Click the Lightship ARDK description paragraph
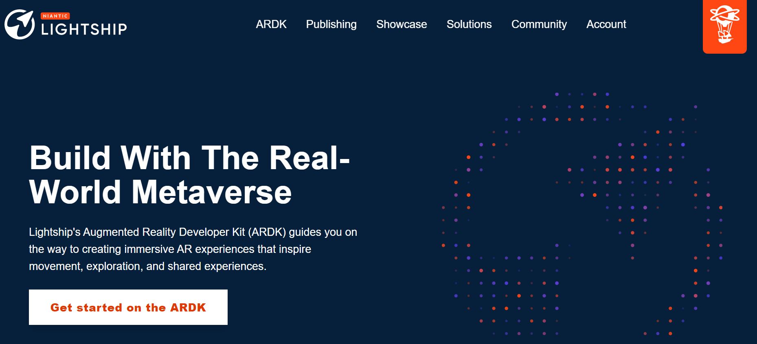Image resolution: width=757 pixels, height=344 pixels. pos(193,249)
